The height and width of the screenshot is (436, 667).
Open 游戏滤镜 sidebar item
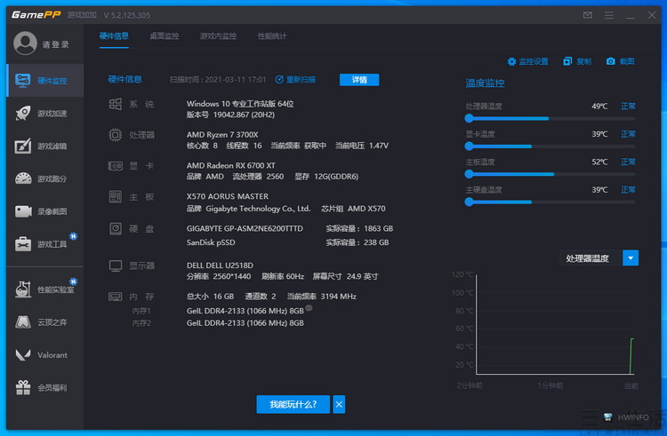click(x=45, y=146)
